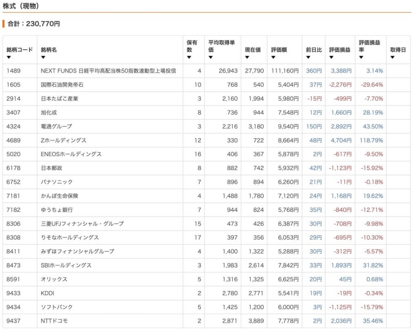Select KDDI stock name
418x331 pixels.
pos(47,293)
